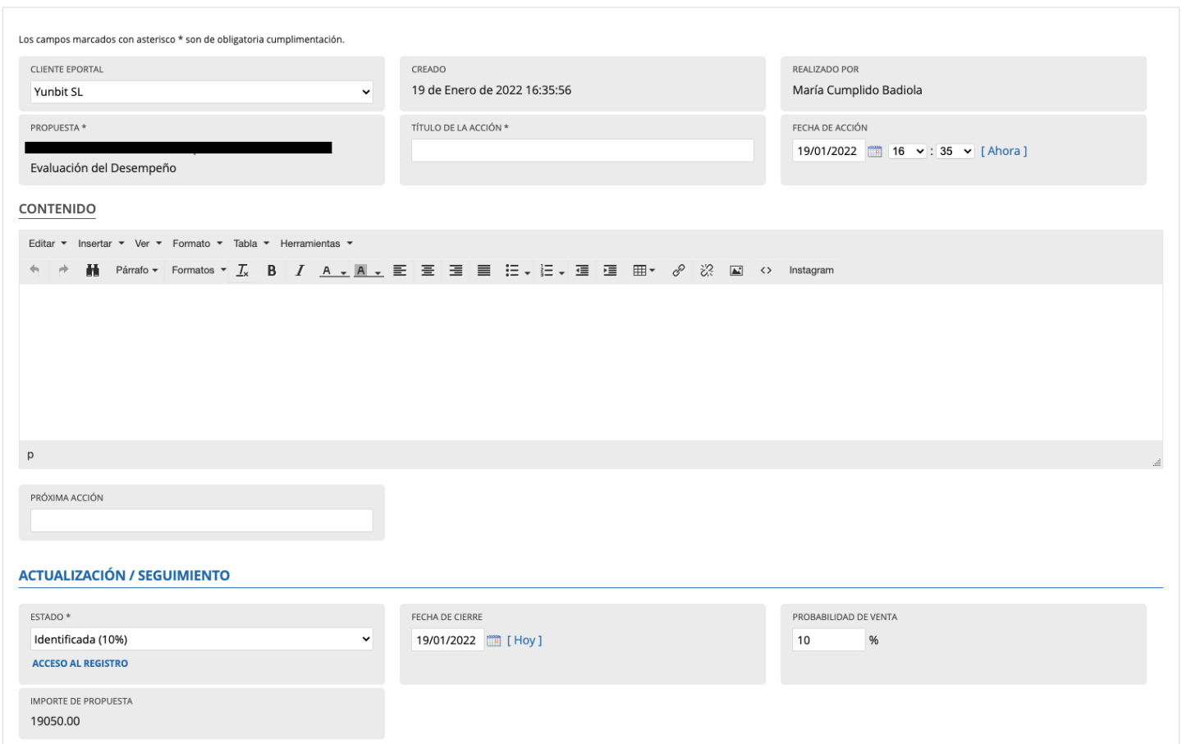Open source code view icon

pyautogui.click(x=766, y=270)
